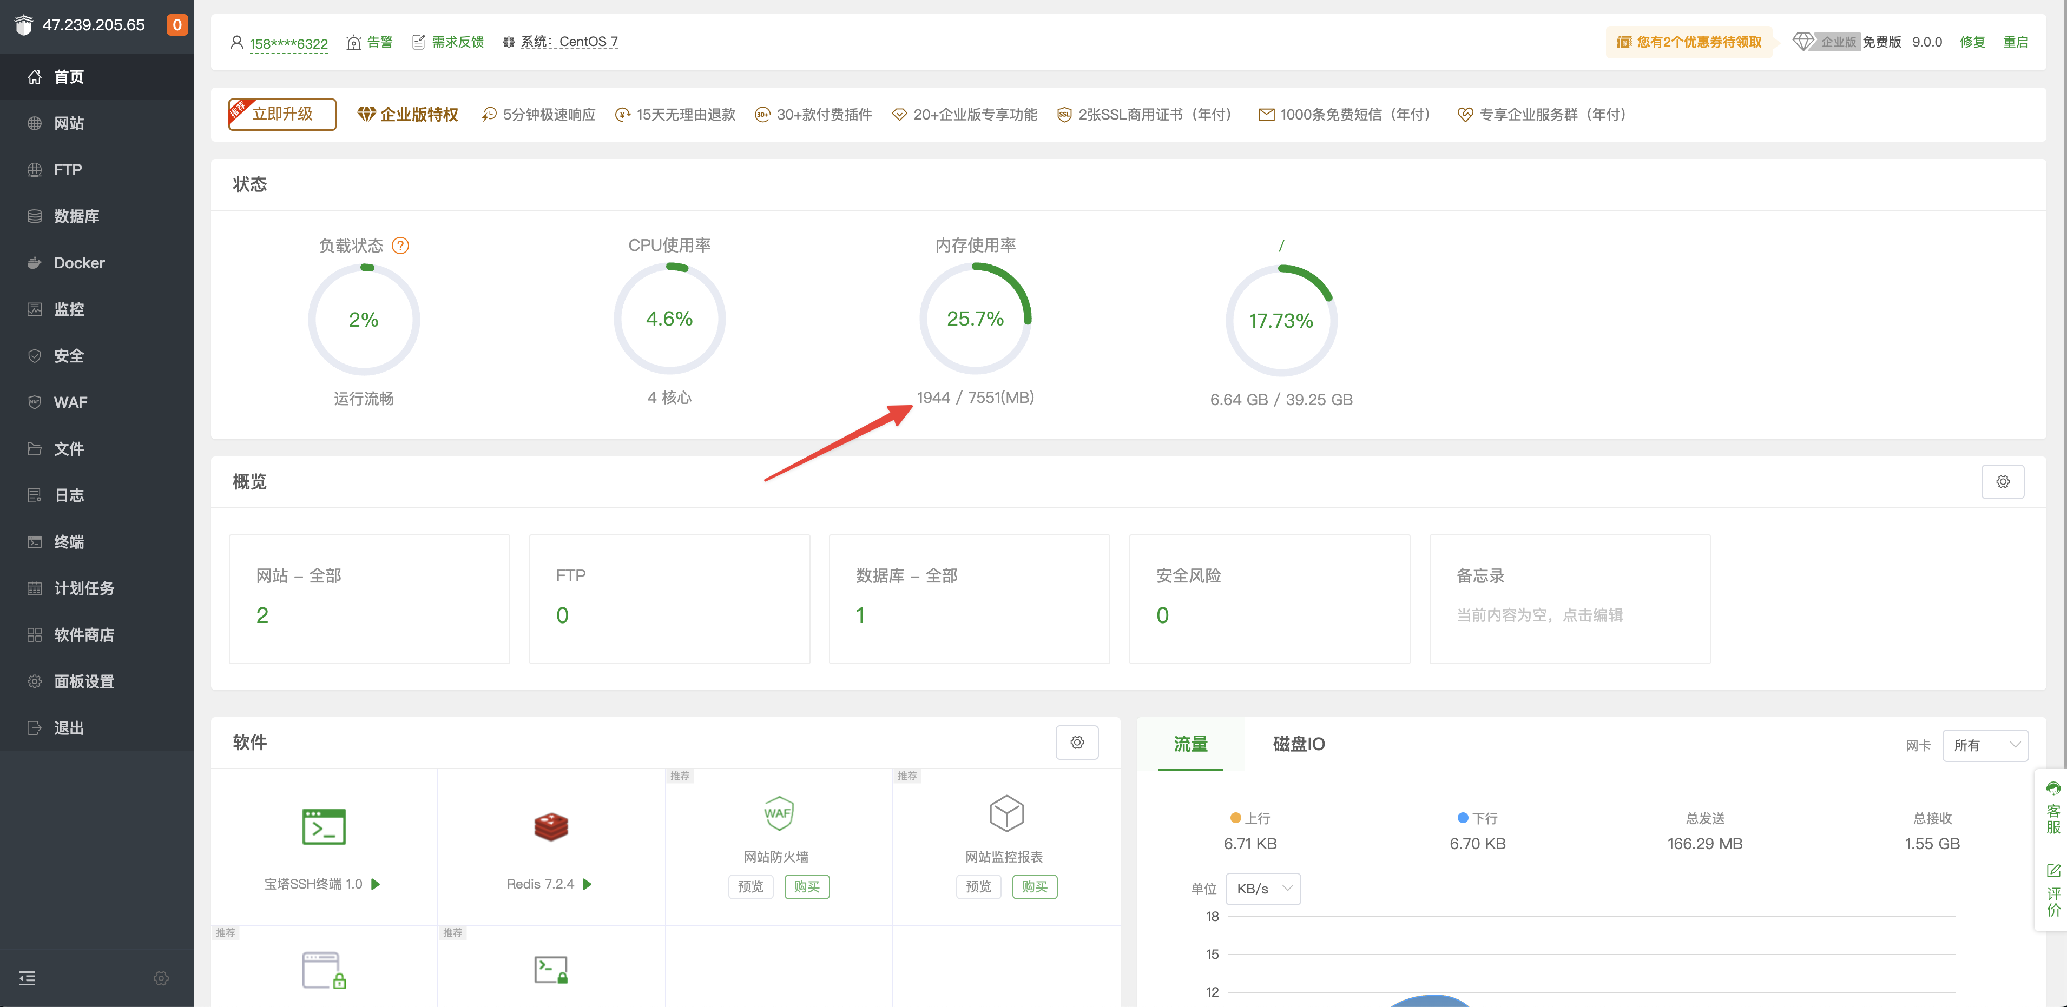Screen dimensions: 2067x1007
Task: Click the small gear icon at sidebar bottom
Action: [161, 978]
